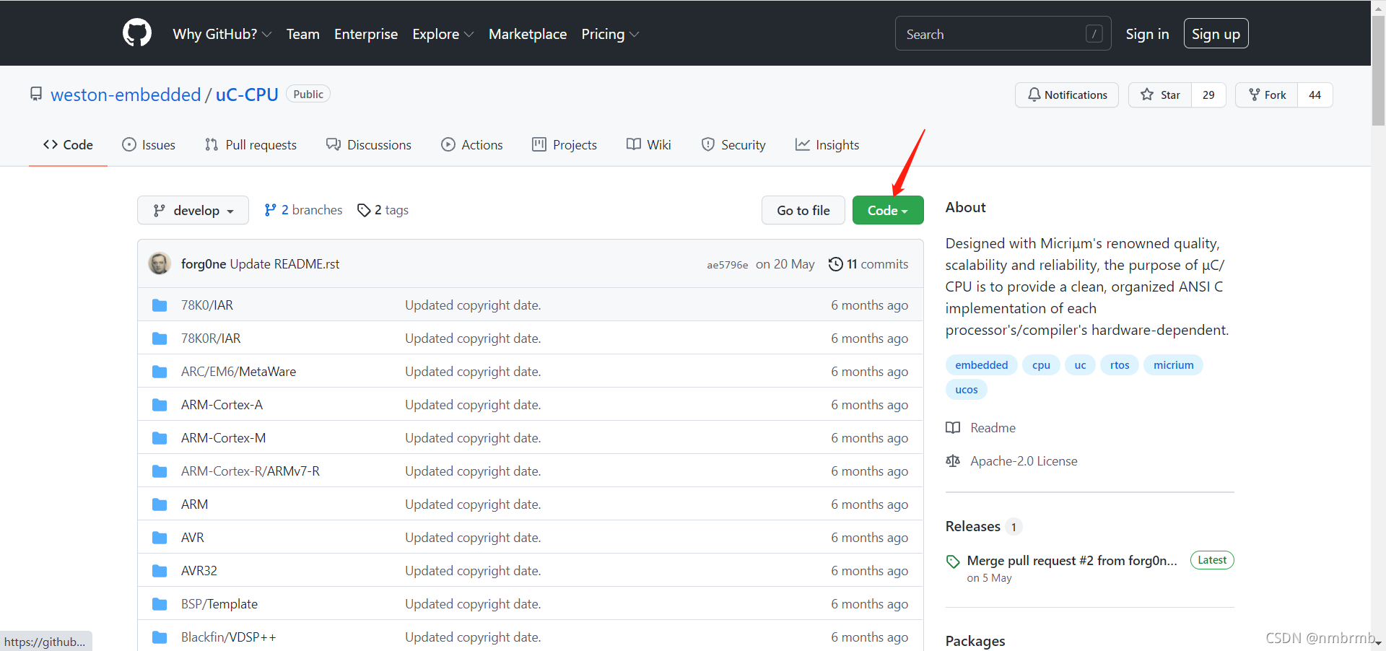Click the Go to file button
This screenshot has height=651, width=1386.
point(803,210)
